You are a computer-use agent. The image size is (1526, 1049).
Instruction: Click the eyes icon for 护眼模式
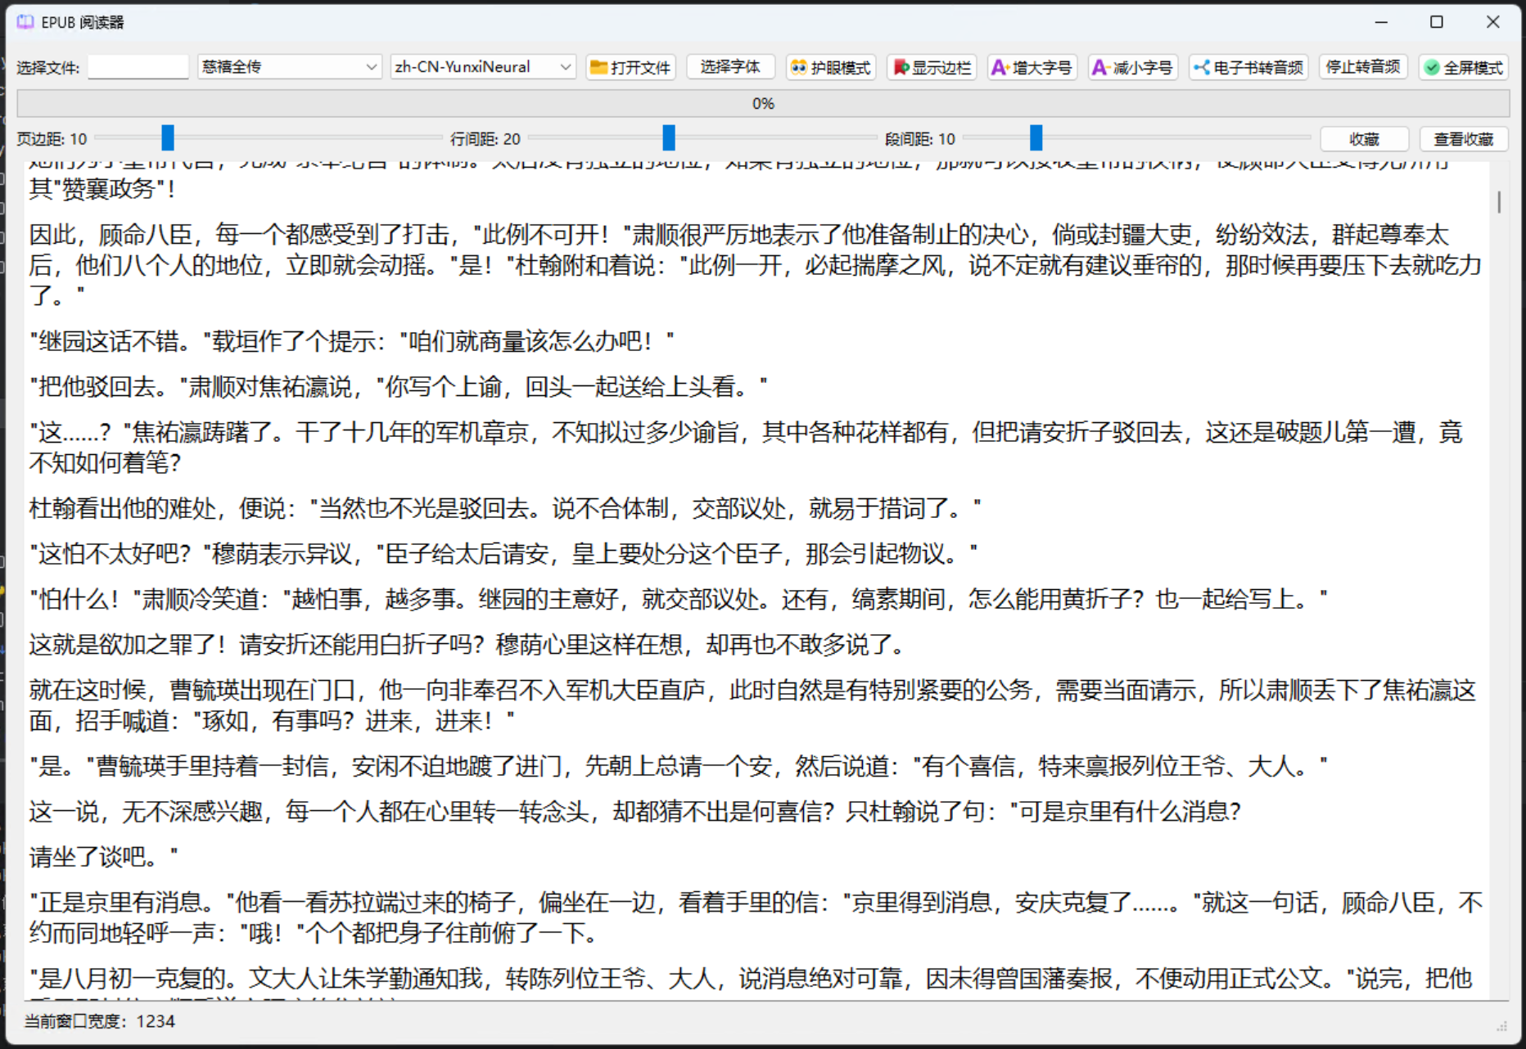click(799, 67)
